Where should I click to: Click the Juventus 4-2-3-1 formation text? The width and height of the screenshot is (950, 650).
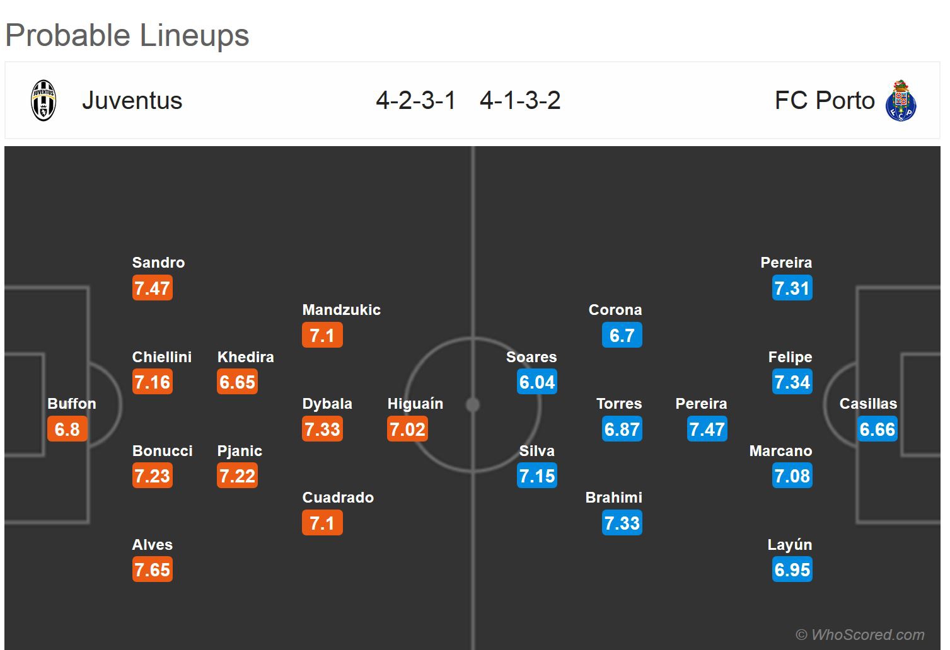click(416, 101)
